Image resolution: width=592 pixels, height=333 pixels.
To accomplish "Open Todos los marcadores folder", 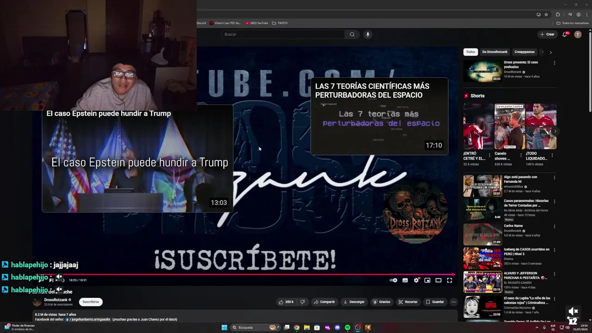I will (x=572, y=23).
